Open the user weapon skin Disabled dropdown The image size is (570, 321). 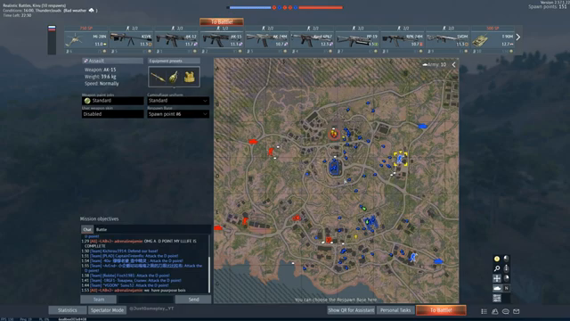pos(113,114)
